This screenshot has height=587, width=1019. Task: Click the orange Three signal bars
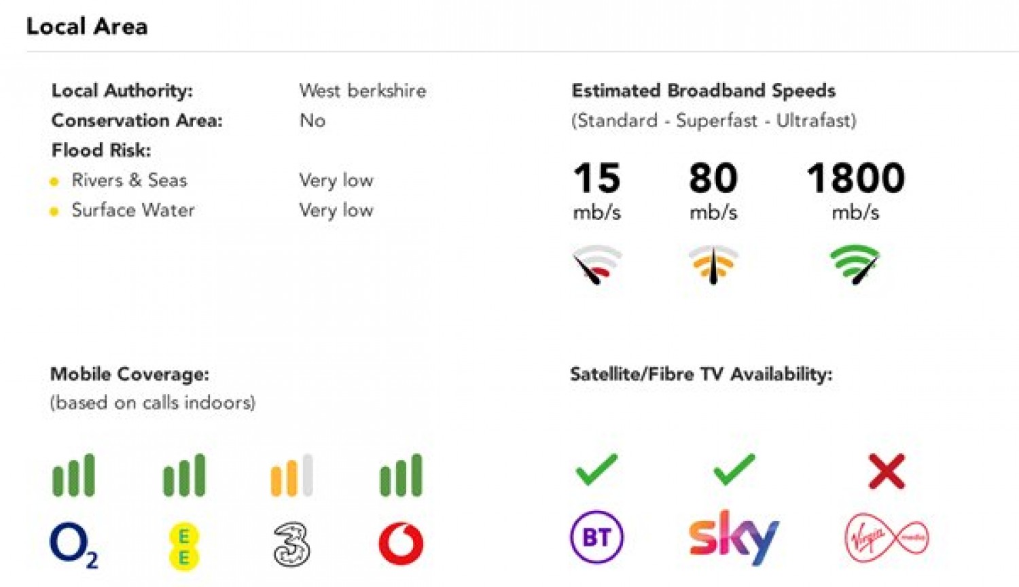click(292, 475)
